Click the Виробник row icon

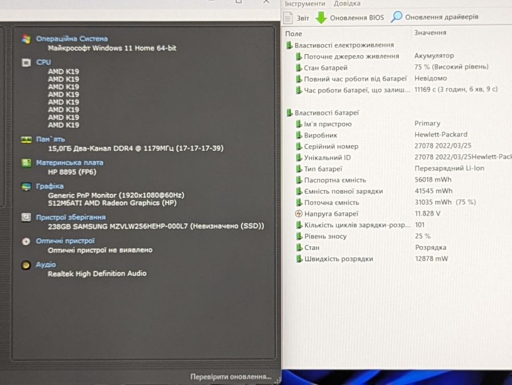(x=299, y=135)
